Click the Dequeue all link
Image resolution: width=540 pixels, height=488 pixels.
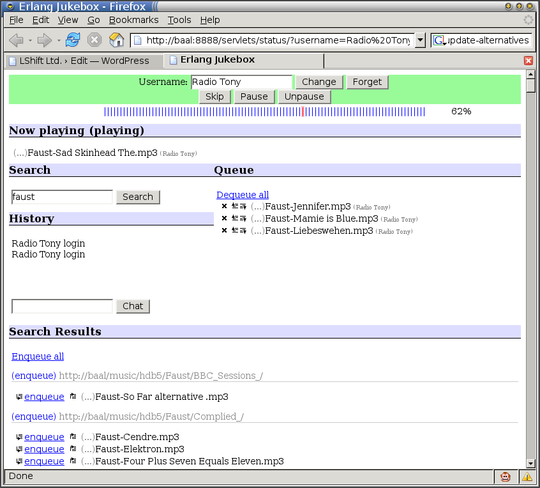(x=243, y=195)
